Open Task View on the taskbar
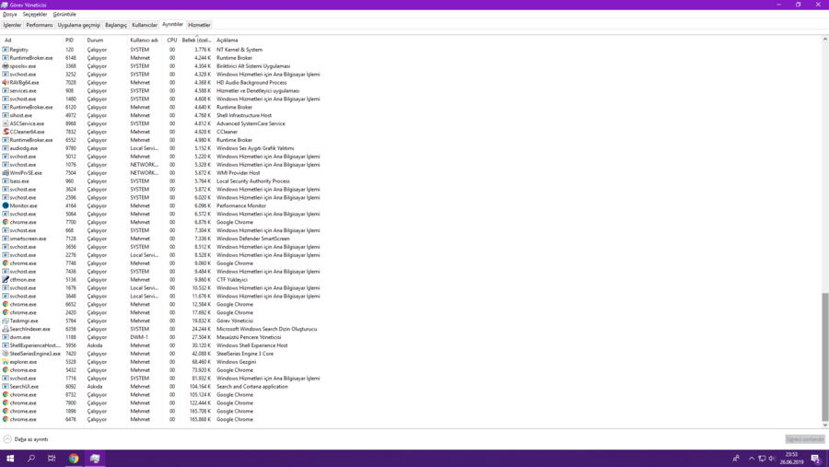The height and width of the screenshot is (467, 829). click(x=52, y=458)
